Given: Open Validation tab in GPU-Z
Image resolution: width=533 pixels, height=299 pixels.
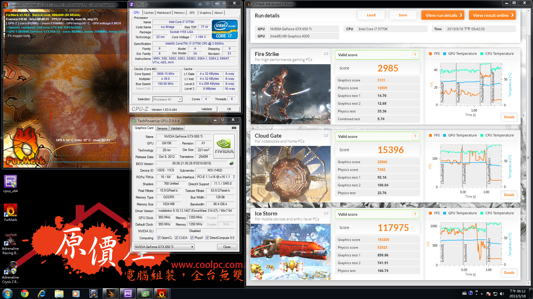Looking at the screenshot, I should click(177, 128).
